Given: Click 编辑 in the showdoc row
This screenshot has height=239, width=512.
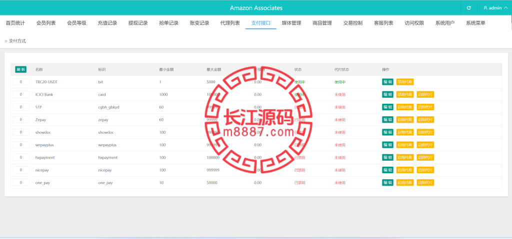Looking at the screenshot, I should tap(387, 132).
